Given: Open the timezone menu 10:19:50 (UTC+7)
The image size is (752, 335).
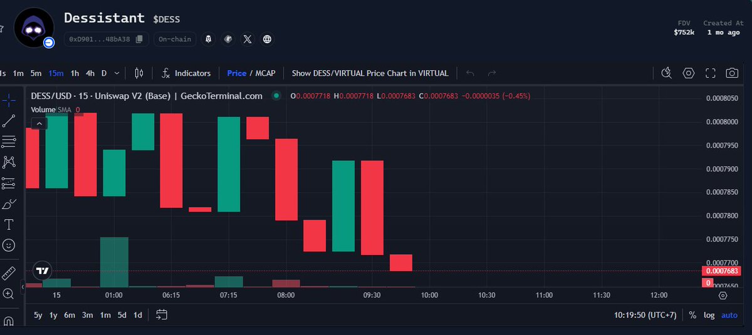Looking at the screenshot, I should point(647,315).
